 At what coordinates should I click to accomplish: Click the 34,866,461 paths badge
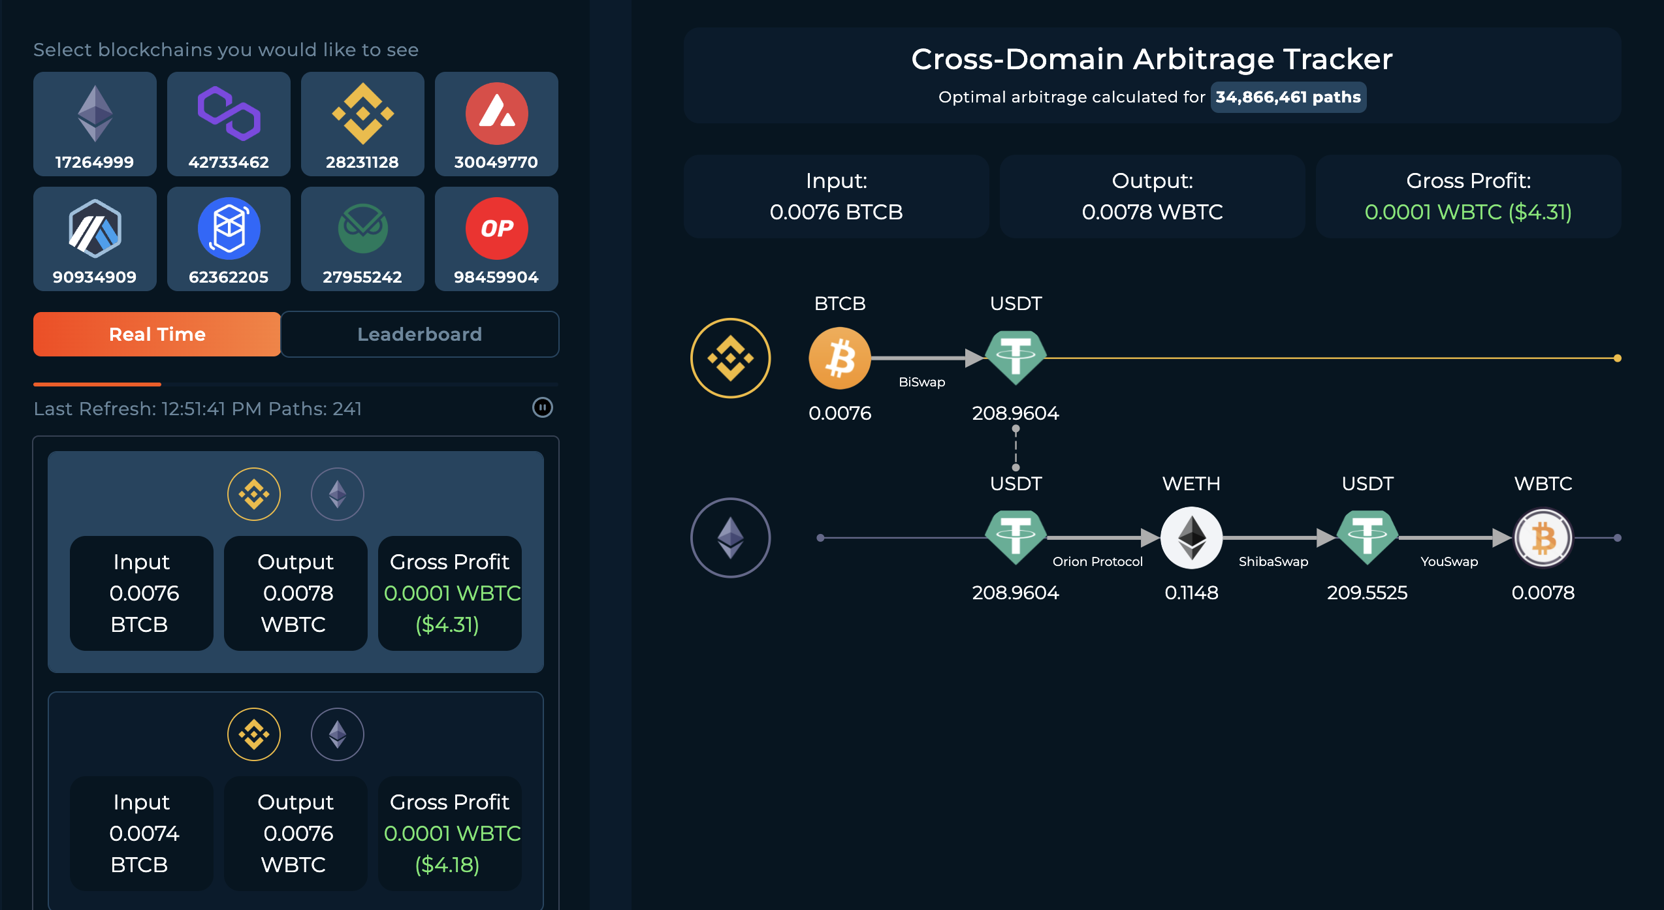click(1288, 97)
